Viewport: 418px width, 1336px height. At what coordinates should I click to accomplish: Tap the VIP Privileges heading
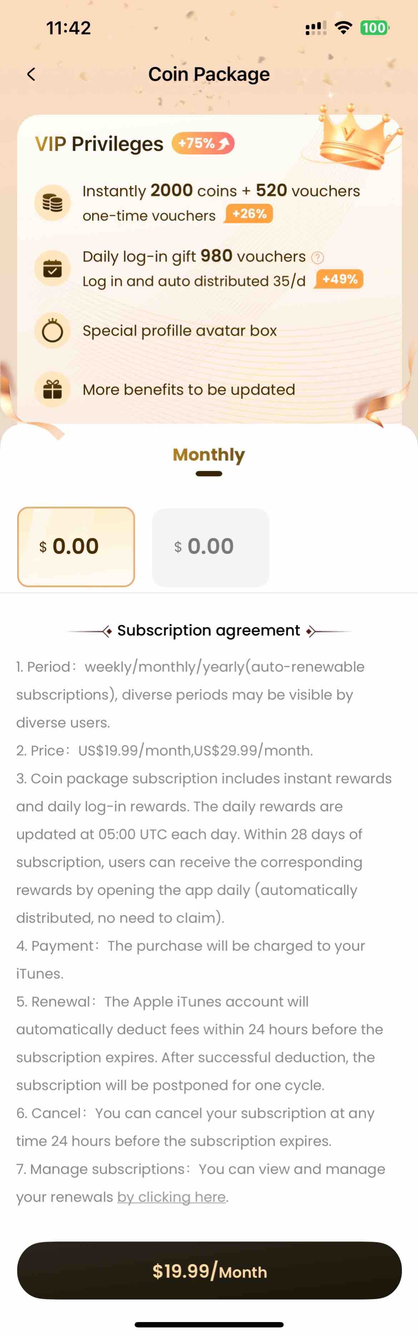(99, 144)
